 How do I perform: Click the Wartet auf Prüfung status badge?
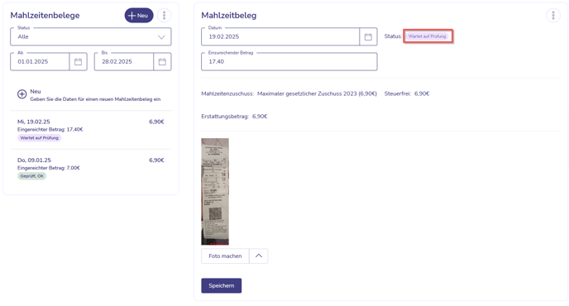click(x=427, y=36)
